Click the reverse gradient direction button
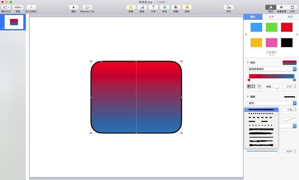 259,87
